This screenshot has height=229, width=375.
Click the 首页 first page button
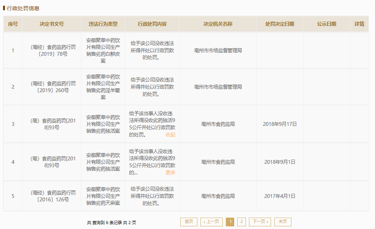(189, 222)
